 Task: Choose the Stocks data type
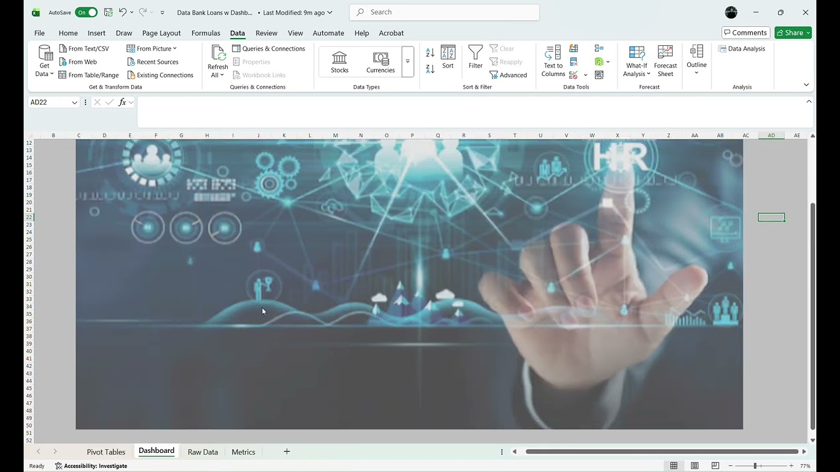[340, 62]
